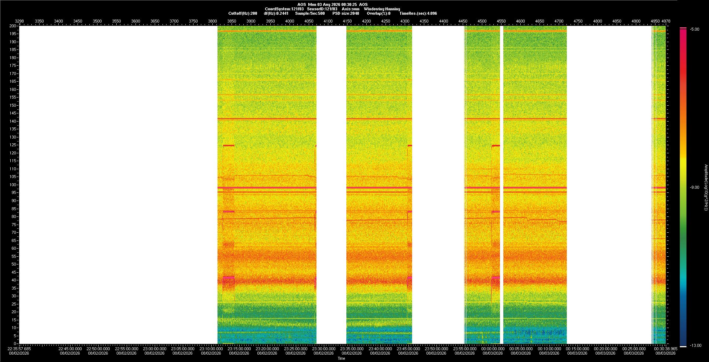Viewport: 709px width, 362px height.
Task: Select the Cuttoff(Hz):200 parameter text
Action: (x=243, y=13)
